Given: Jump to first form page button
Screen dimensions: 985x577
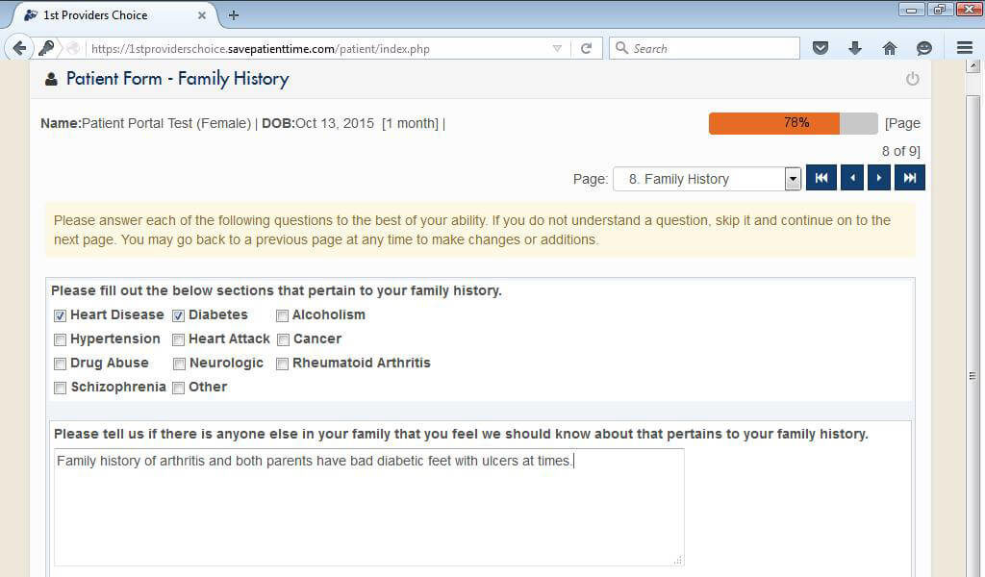Looking at the screenshot, I should 821,178.
